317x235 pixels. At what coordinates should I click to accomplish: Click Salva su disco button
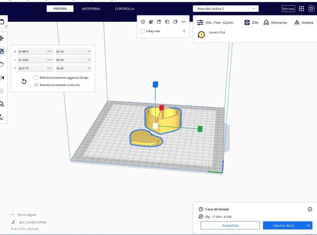click(x=283, y=226)
